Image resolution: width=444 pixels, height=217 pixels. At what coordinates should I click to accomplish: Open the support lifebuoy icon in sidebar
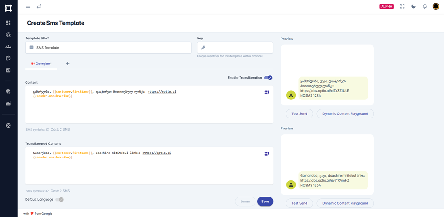[9, 125]
